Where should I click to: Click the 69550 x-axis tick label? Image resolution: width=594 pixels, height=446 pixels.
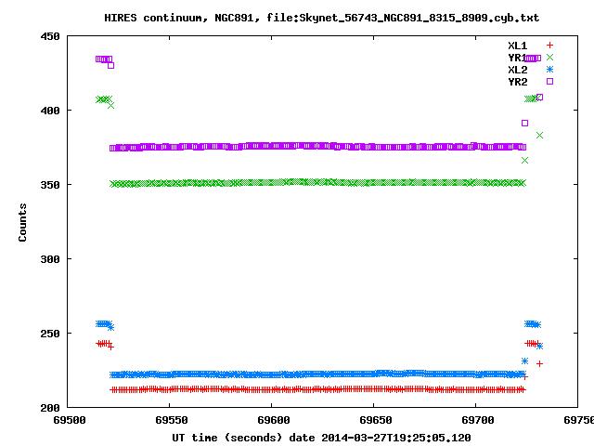pos(172,420)
